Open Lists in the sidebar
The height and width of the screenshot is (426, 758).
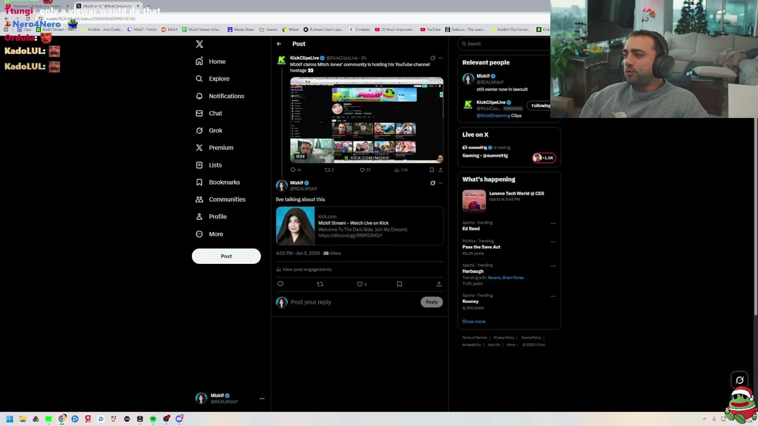pyautogui.click(x=208, y=165)
